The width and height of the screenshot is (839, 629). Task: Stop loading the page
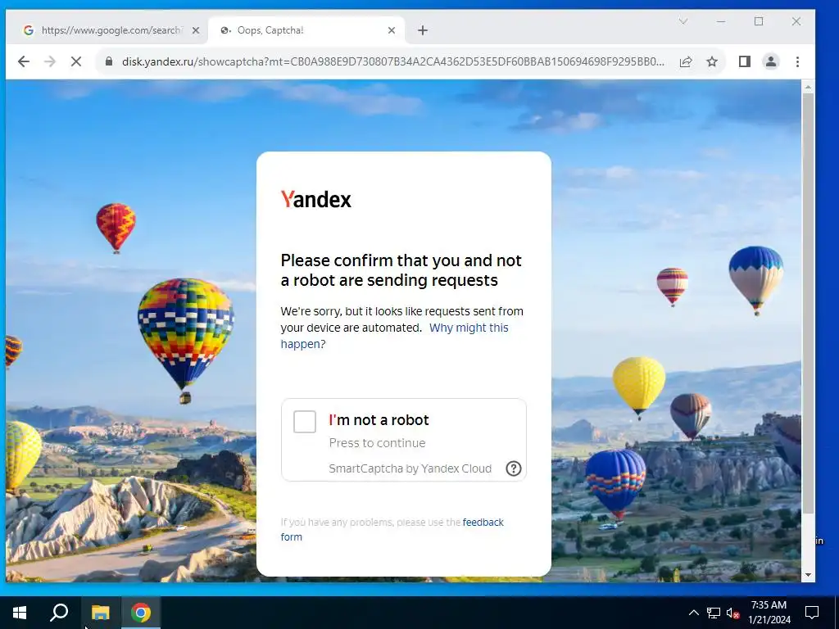click(x=76, y=61)
